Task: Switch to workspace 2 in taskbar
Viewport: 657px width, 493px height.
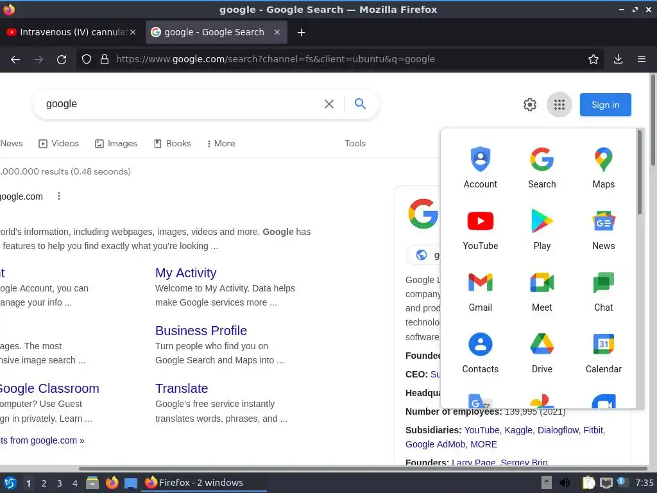Action: pyautogui.click(x=44, y=483)
